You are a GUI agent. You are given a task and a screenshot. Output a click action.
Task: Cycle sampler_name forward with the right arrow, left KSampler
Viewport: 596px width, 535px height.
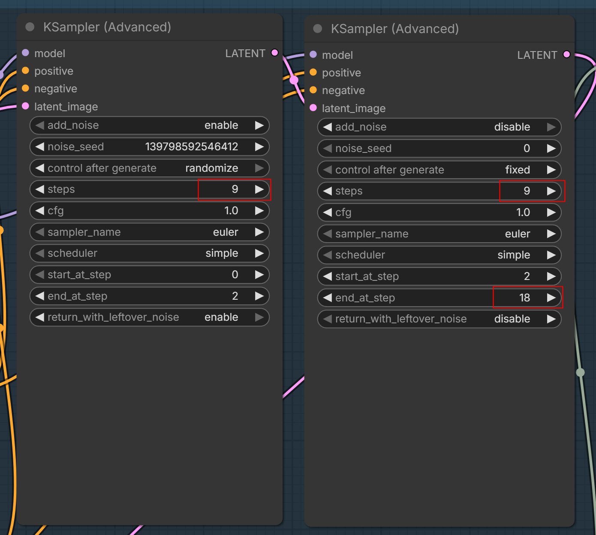[x=259, y=232]
